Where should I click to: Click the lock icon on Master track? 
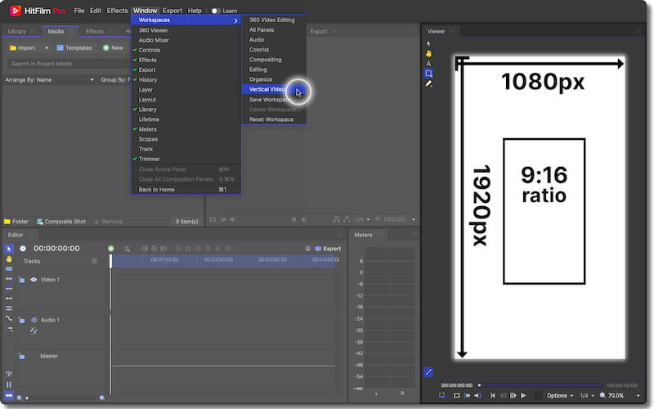tap(22, 356)
